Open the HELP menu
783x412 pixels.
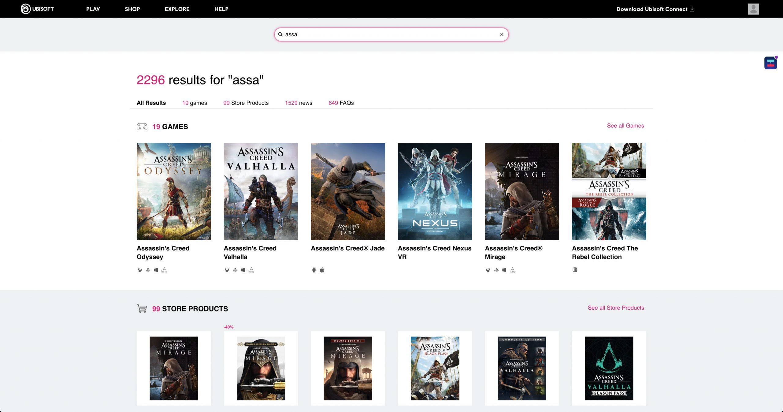(221, 9)
